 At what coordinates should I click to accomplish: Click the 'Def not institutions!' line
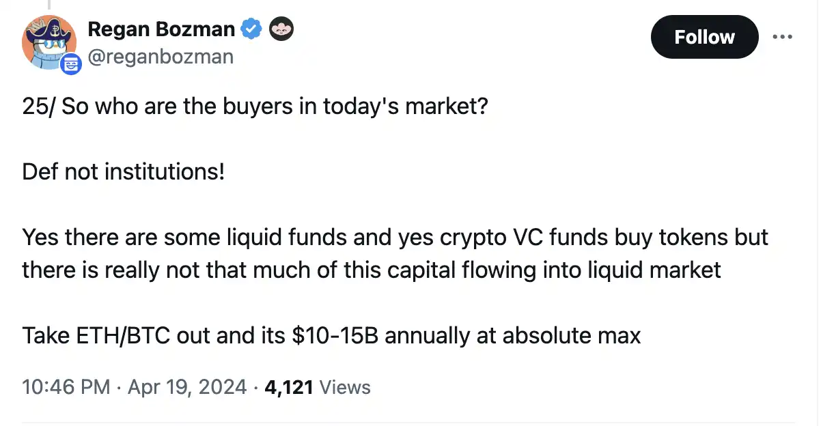[122, 171]
